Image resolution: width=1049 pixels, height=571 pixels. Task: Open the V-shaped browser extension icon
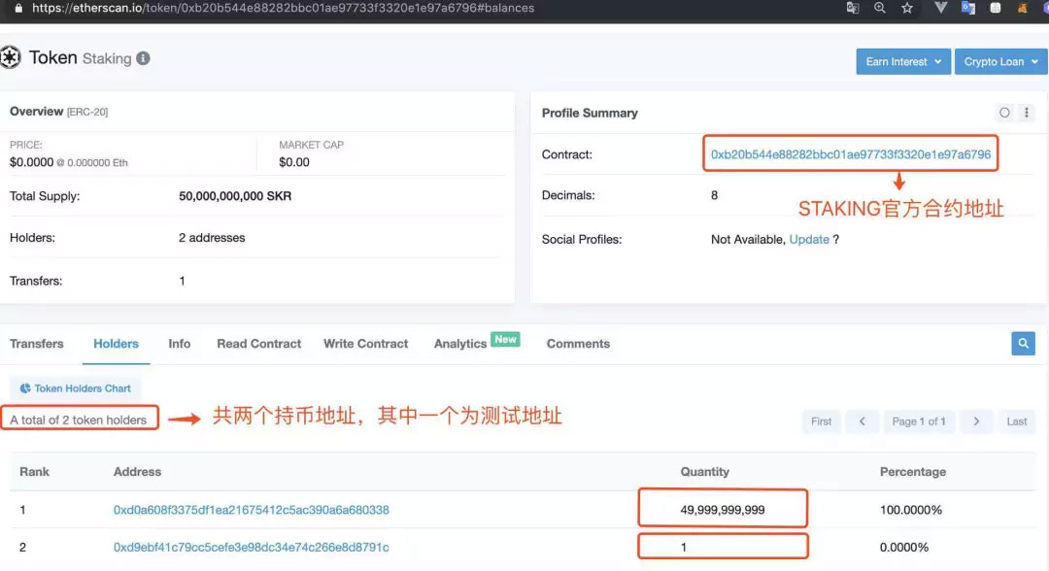pos(940,8)
